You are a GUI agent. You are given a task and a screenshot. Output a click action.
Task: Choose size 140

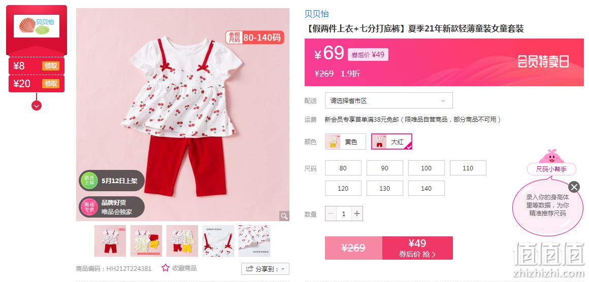pos(427,188)
